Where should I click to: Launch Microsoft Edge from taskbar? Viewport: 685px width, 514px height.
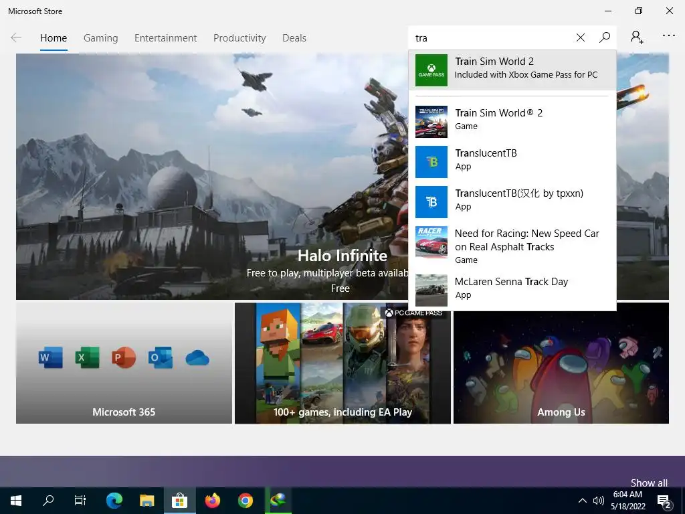point(114,501)
